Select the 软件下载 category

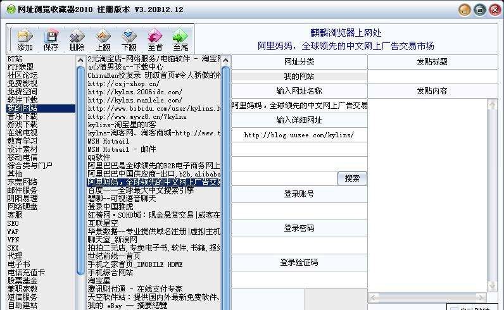pos(22,99)
